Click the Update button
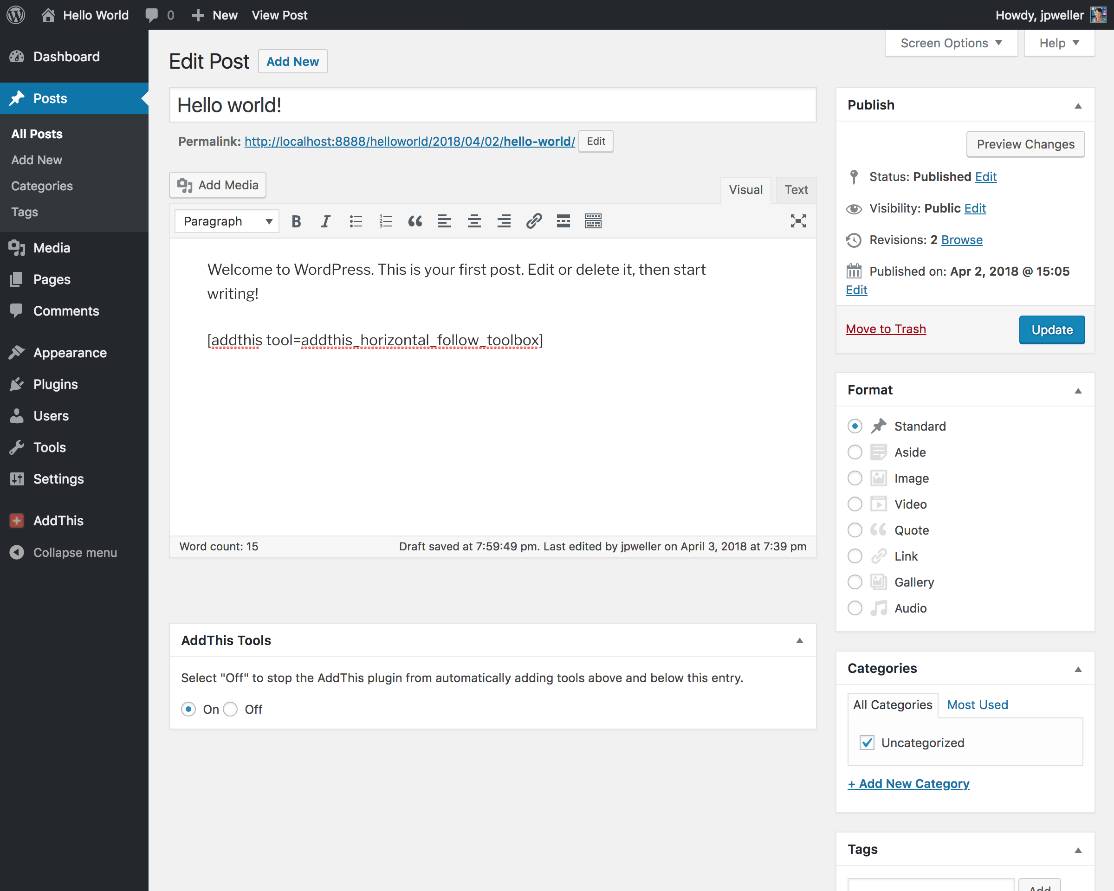Image resolution: width=1114 pixels, height=891 pixels. (1051, 329)
